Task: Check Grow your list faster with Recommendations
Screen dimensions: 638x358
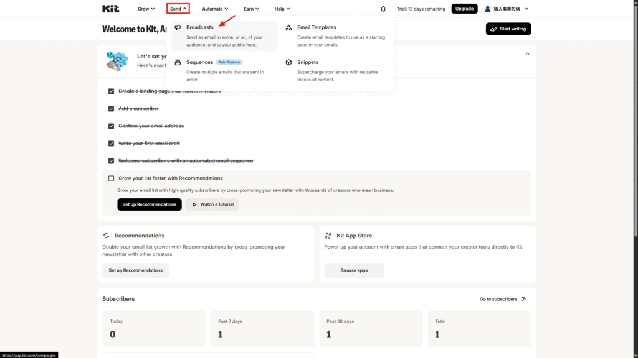Action: pos(111,178)
